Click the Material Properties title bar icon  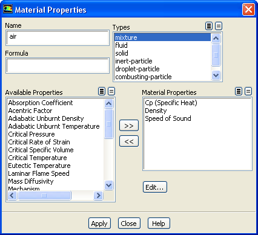(8, 9)
